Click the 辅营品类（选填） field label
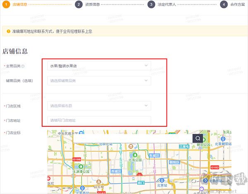This screenshot has width=248, height=194. pos(19,81)
